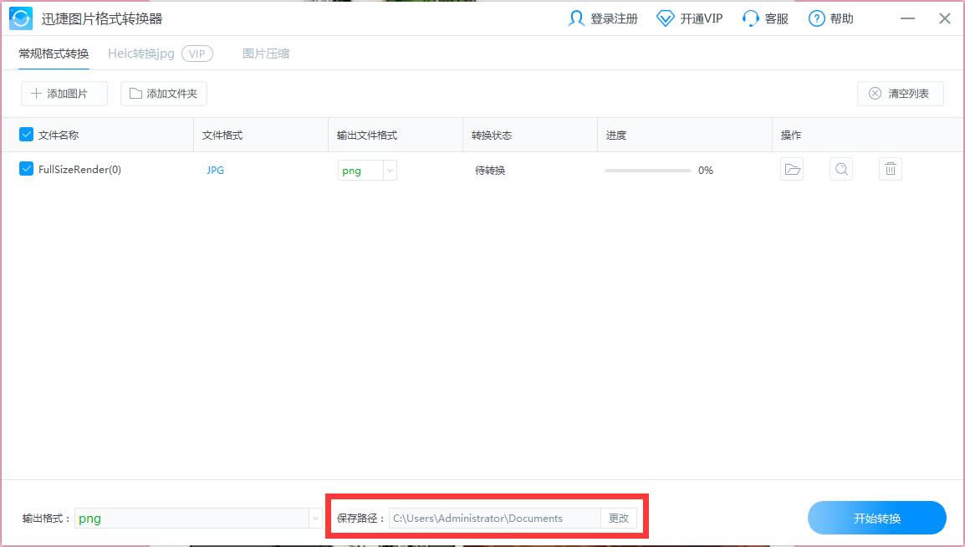Open 客服 headset support icon
Screen dimensions: 965x547
pos(750,18)
